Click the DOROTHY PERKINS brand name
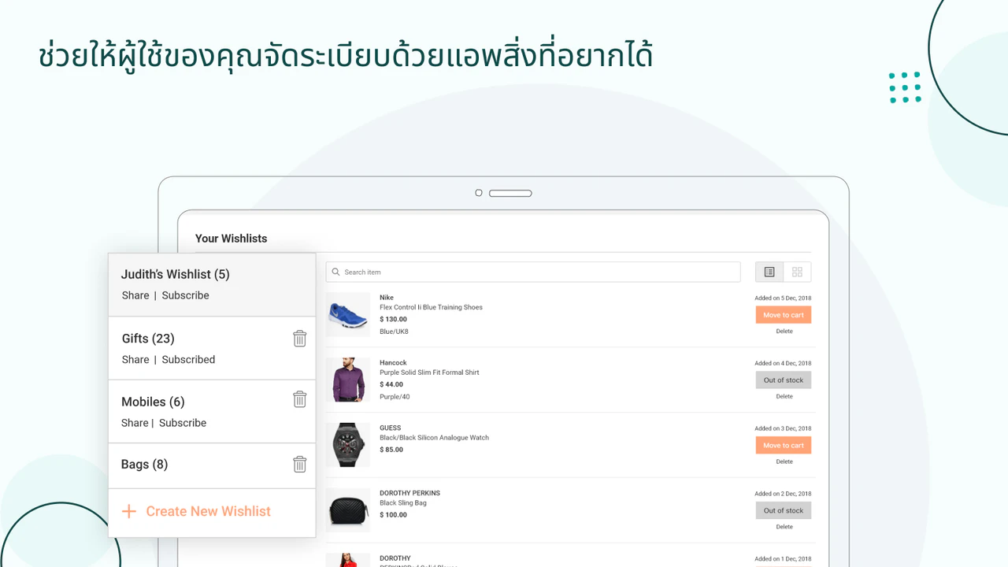The image size is (1008, 567). click(409, 493)
